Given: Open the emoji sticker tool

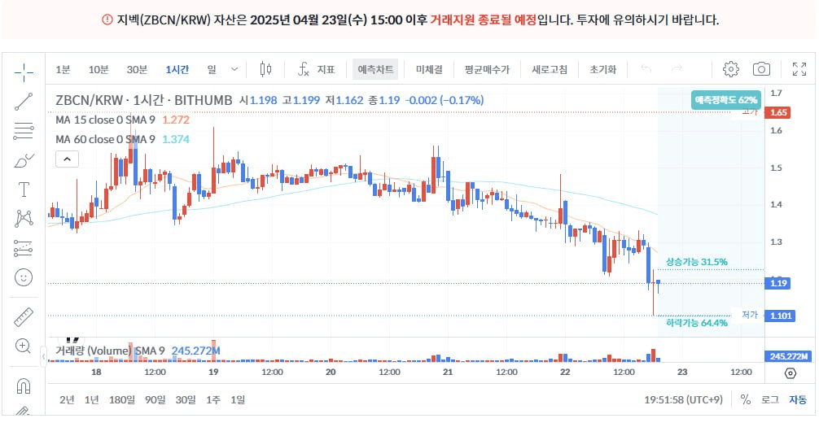Looking at the screenshot, I should 24,277.
